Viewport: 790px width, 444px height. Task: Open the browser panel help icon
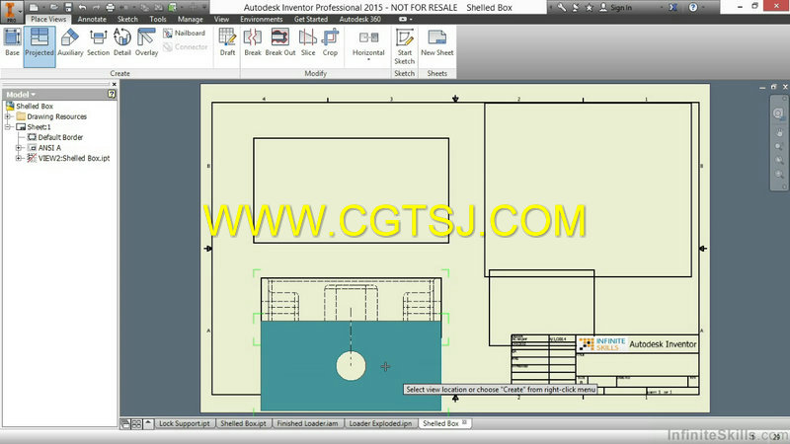coord(112,94)
